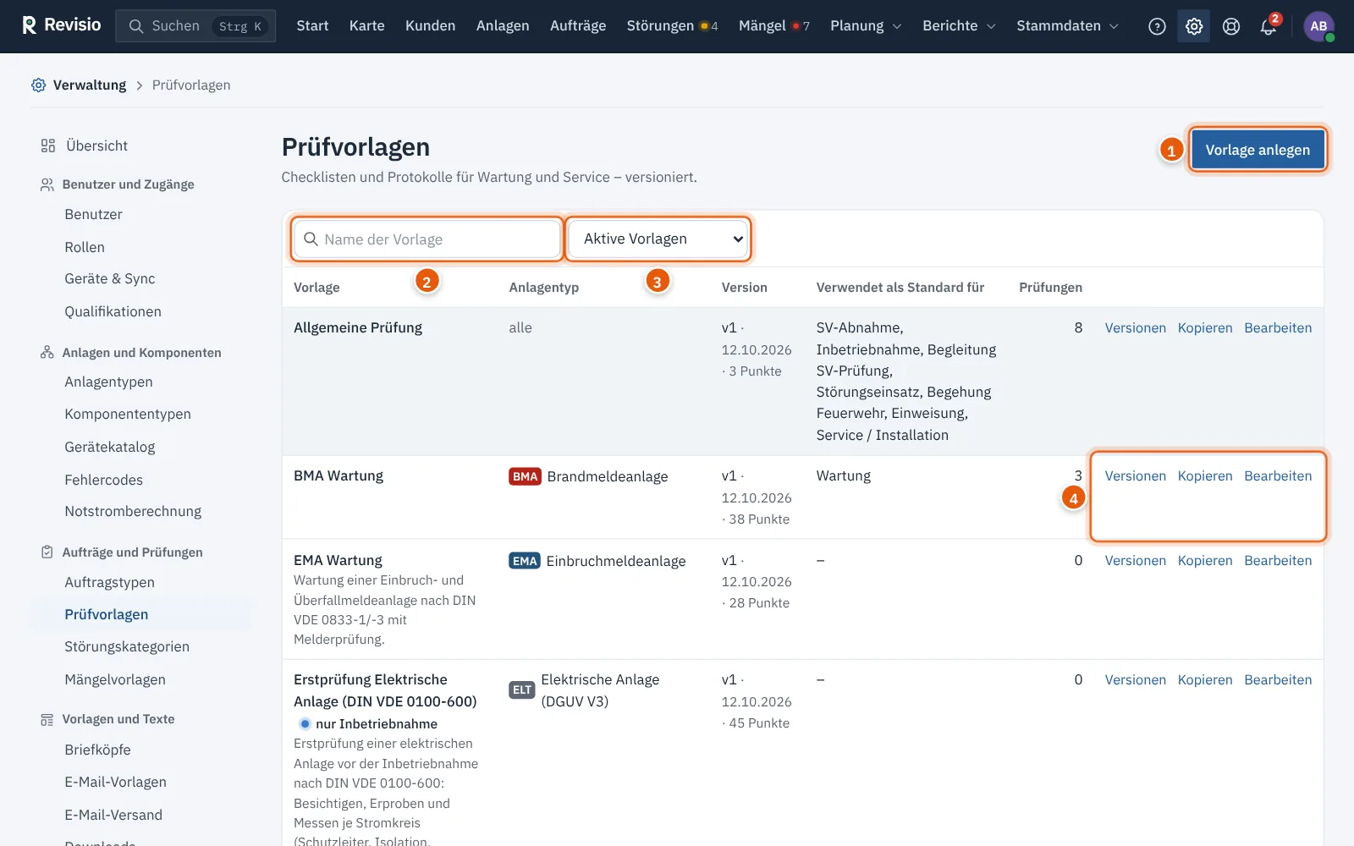Open notifications bell icon
The width and height of the screenshot is (1354, 846).
point(1269,26)
